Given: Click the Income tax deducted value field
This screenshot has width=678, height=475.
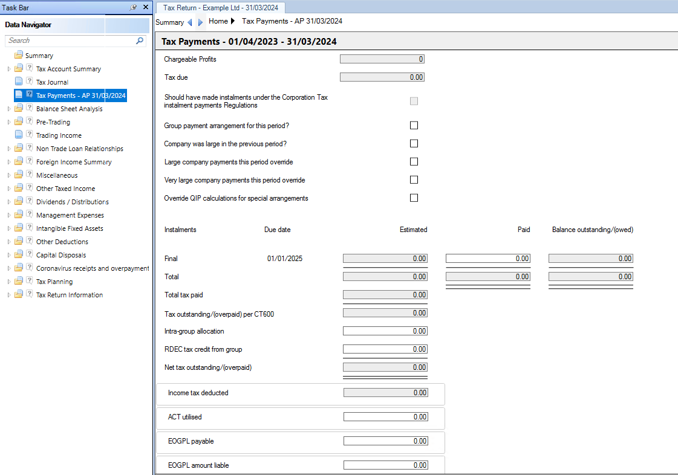Looking at the screenshot, I should coord(386,392).
